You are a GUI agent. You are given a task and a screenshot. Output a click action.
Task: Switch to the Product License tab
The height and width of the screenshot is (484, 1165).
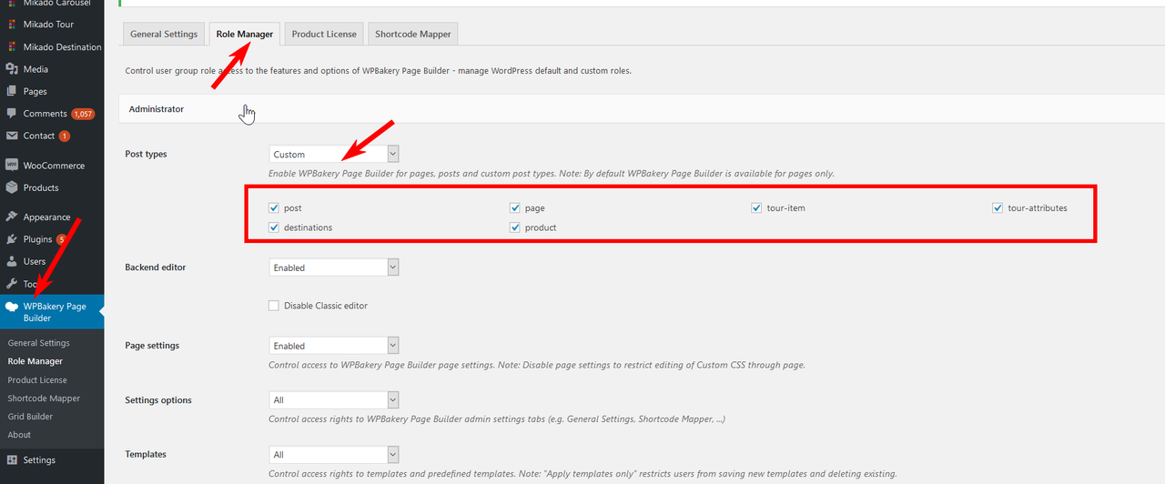tap(324, 34)
